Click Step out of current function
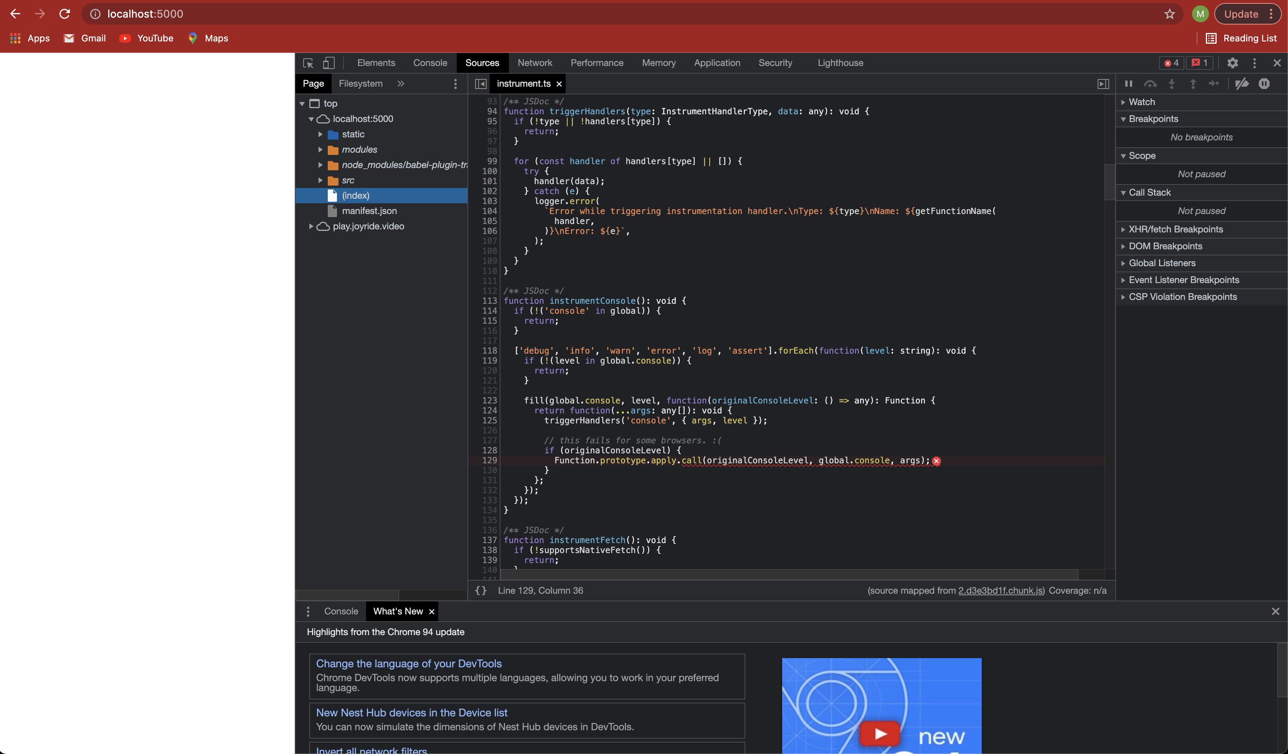 [1193, 84]
